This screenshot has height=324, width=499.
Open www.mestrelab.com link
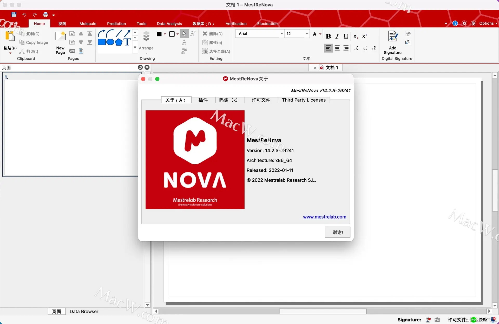point(324,217)
